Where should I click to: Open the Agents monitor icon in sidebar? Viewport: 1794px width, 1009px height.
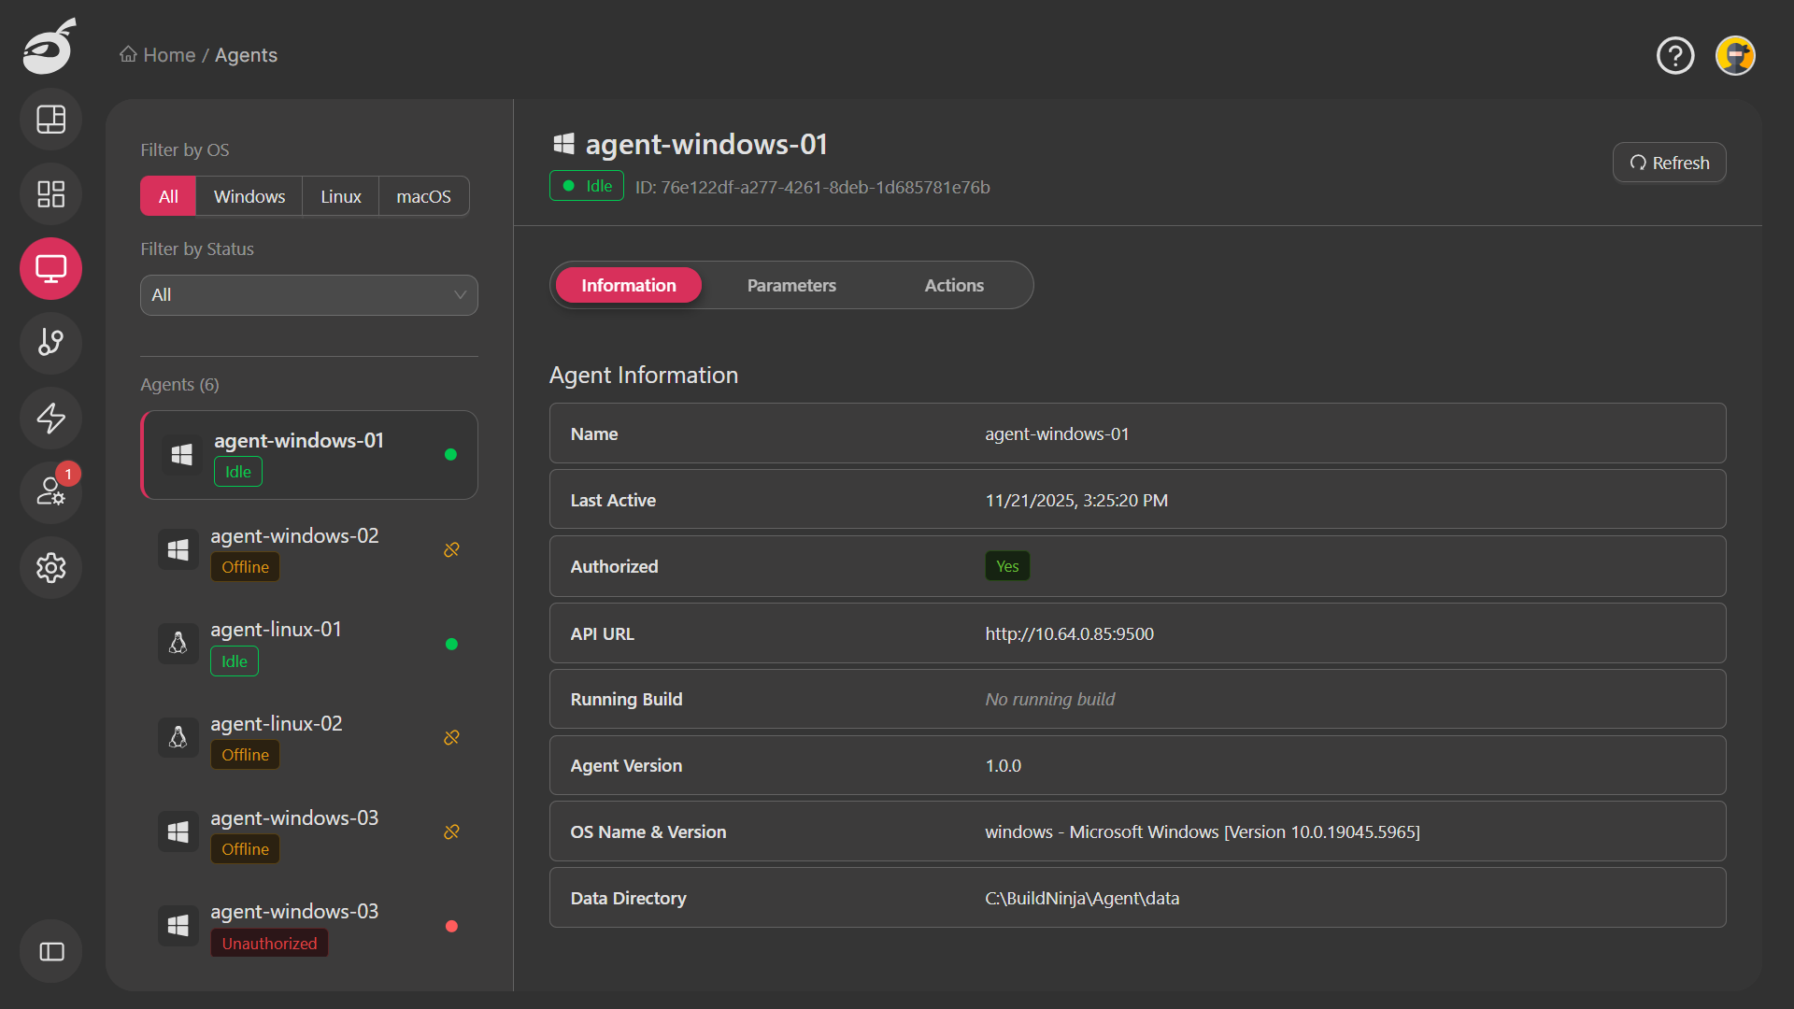click(x=50, y=268)
